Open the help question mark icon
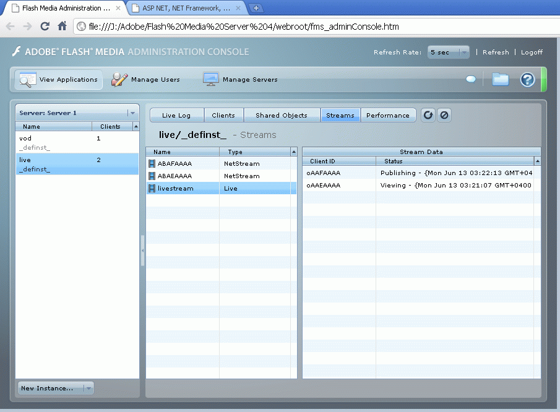Viewport: 560px width, 412px height. (x=527, y=80)
